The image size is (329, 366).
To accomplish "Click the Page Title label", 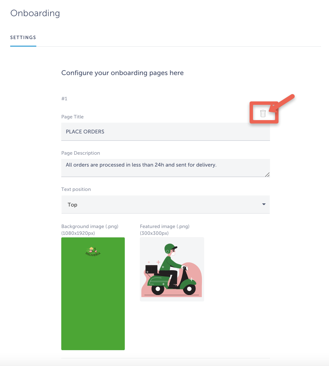I will pyautogui.click(x=72, y=117).
